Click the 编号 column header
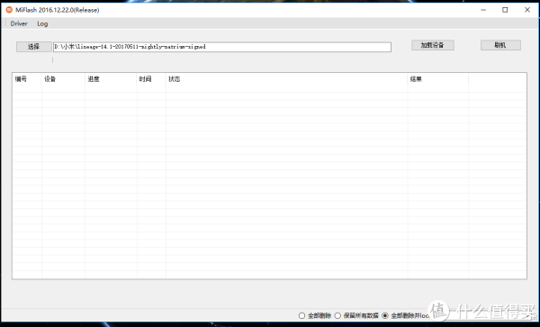This screenshot has height=327, width=540. [x=27, y=79]
